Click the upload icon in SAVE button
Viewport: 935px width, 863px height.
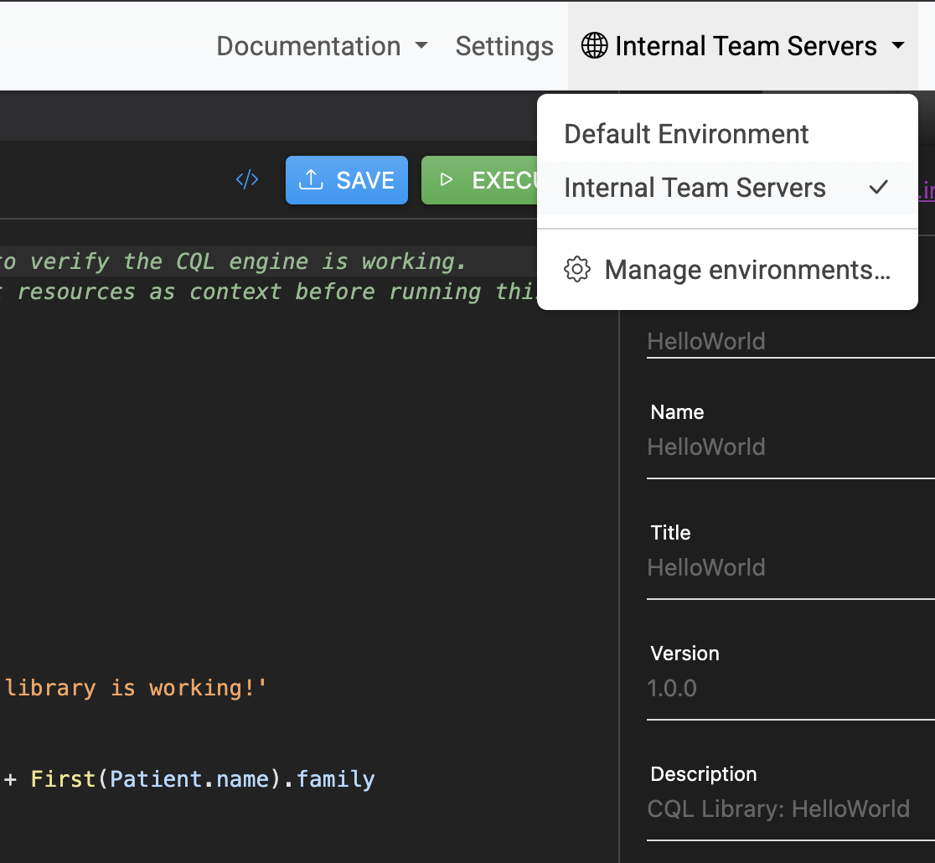click(x=311, y=179)
